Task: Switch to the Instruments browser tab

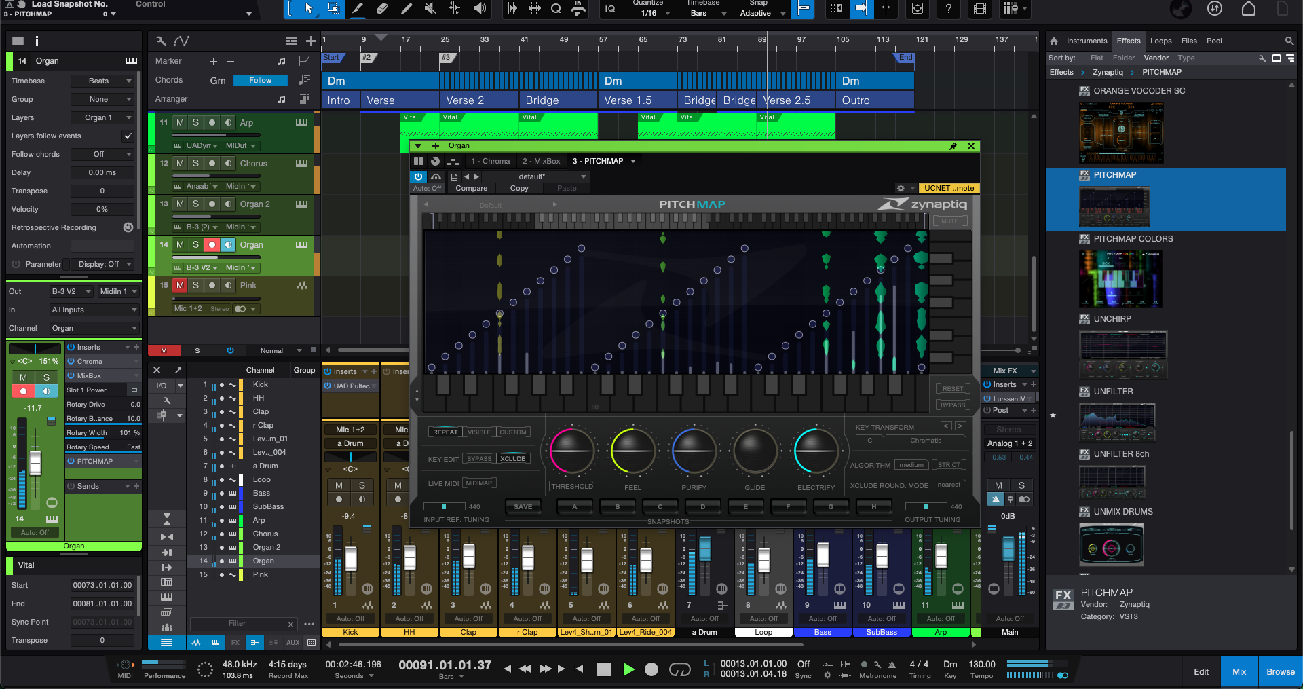Action: coord(1087,41)
